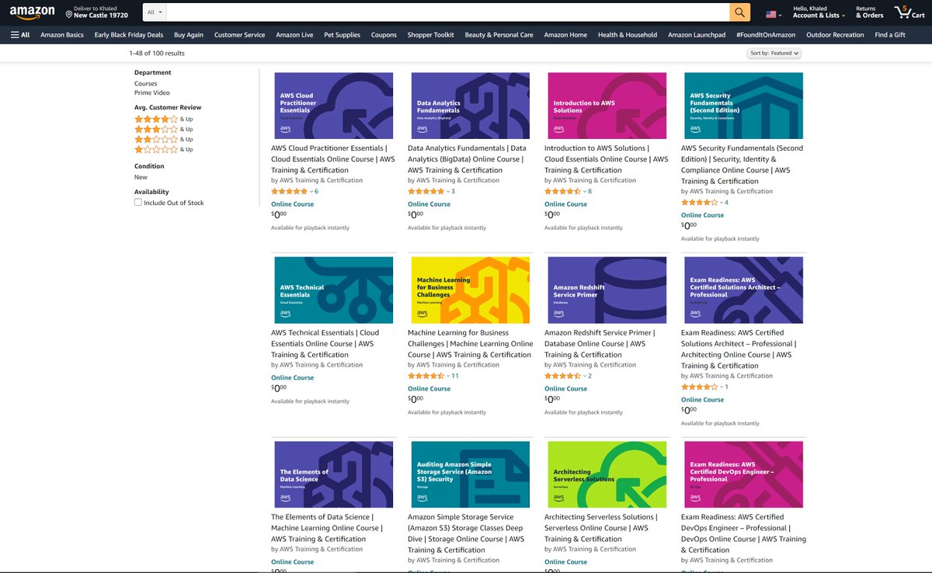The height and width of the screenshot is (573, 932).
Task: Filter by 4 stars & up
Action: pyautogui.click(x=164, y=119)
